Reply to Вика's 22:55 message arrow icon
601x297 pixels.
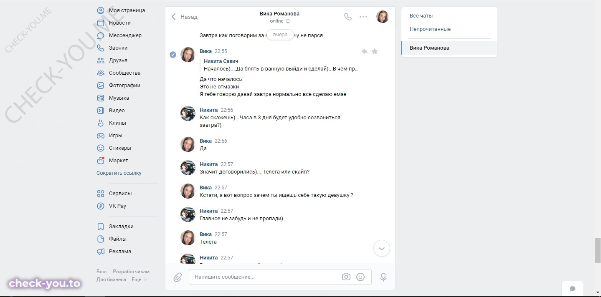point(364,51)
